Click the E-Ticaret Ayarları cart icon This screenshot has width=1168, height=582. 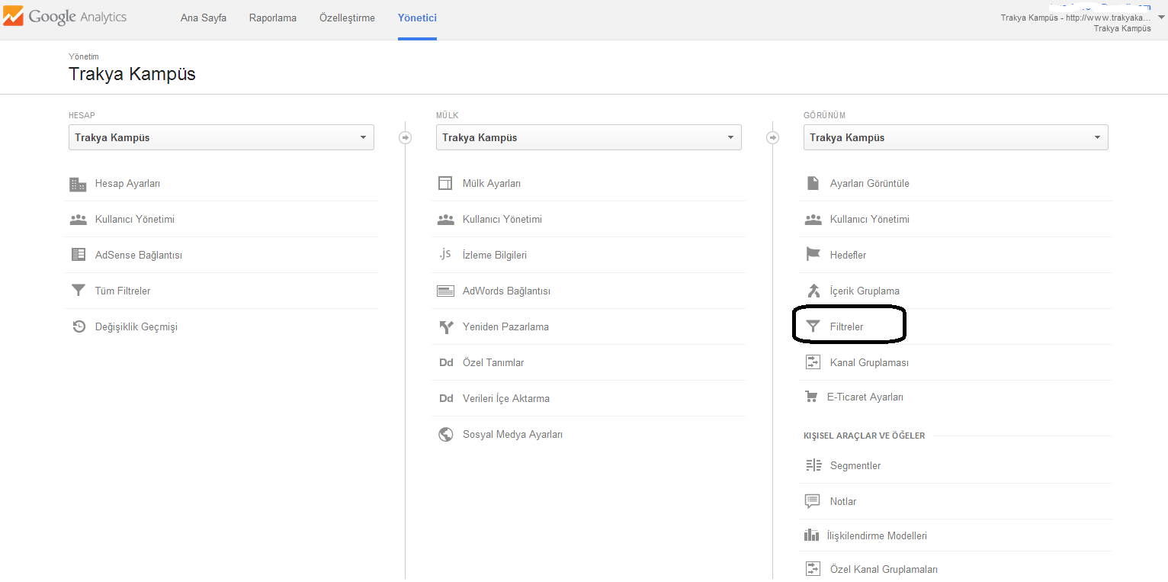tap(811, 397)
